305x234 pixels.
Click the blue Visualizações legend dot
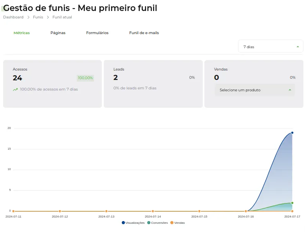click(x=123, y=223)
